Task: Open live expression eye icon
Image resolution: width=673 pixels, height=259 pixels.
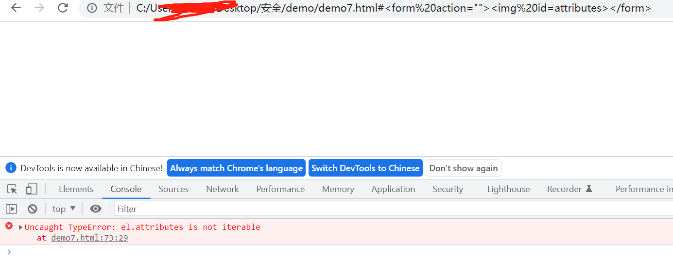Action: tap(96, 209)
